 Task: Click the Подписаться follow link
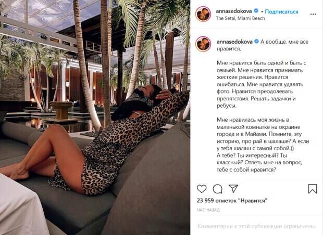(281, 11)
